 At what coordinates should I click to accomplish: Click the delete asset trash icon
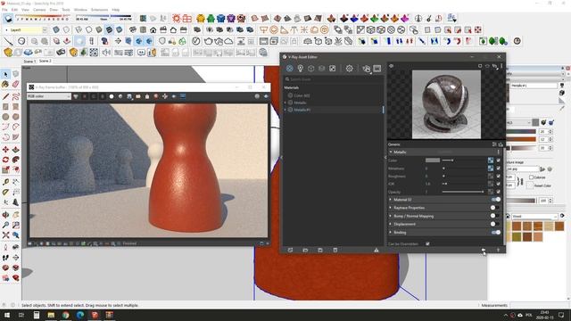[335, 250]
